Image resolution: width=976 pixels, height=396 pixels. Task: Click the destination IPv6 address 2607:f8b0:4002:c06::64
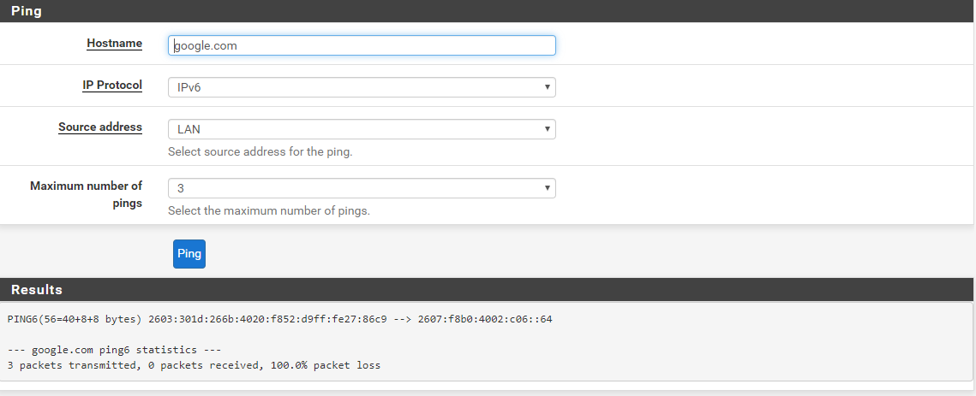pyautogui.click(x=491, y=319)
